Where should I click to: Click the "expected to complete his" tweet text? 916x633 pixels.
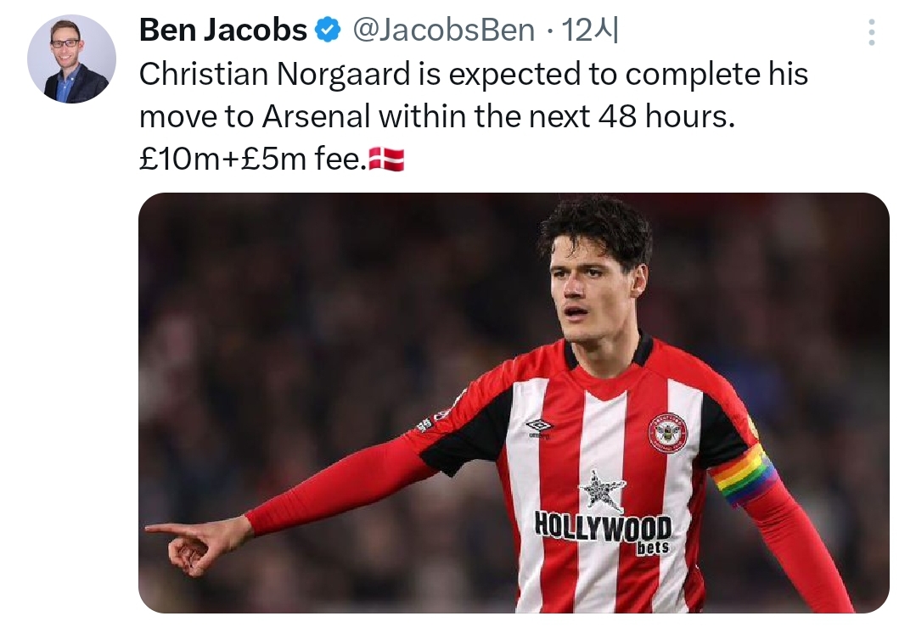tap(628, 75)
